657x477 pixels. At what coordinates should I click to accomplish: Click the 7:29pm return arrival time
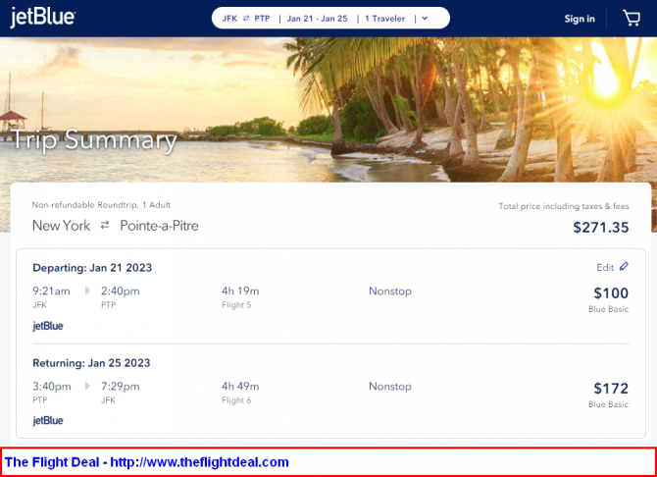121,387
